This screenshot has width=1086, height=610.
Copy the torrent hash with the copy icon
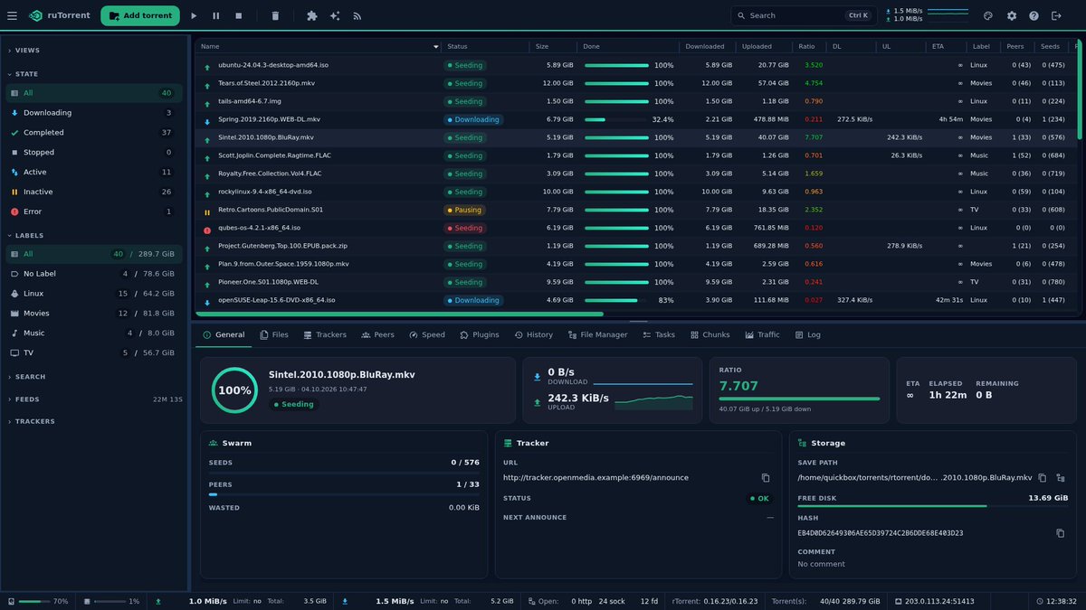pyautogui.click(x=1061, y=533)
